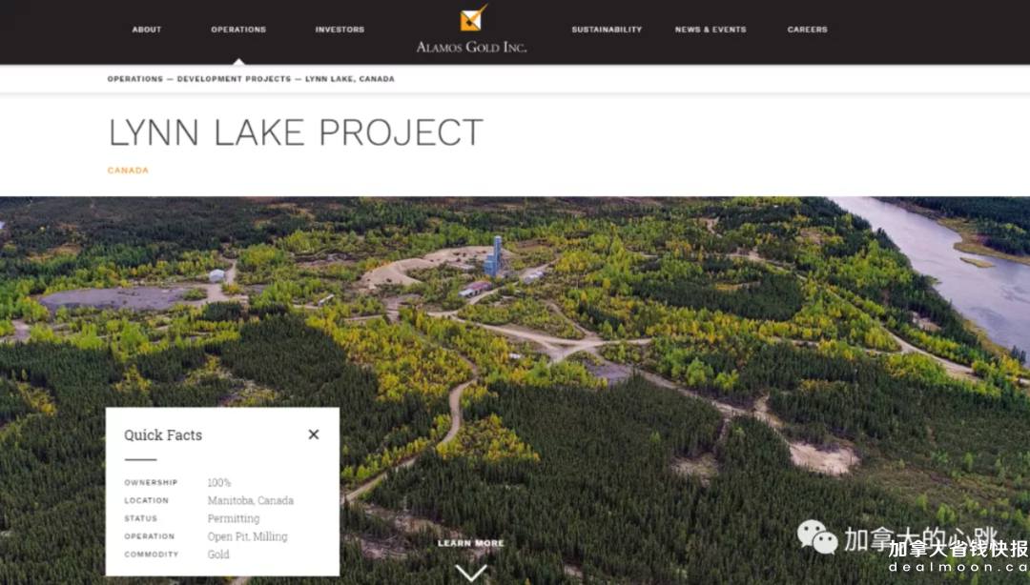Select Investors in the top navigation

pyautogui.click(x=340, y=30)
